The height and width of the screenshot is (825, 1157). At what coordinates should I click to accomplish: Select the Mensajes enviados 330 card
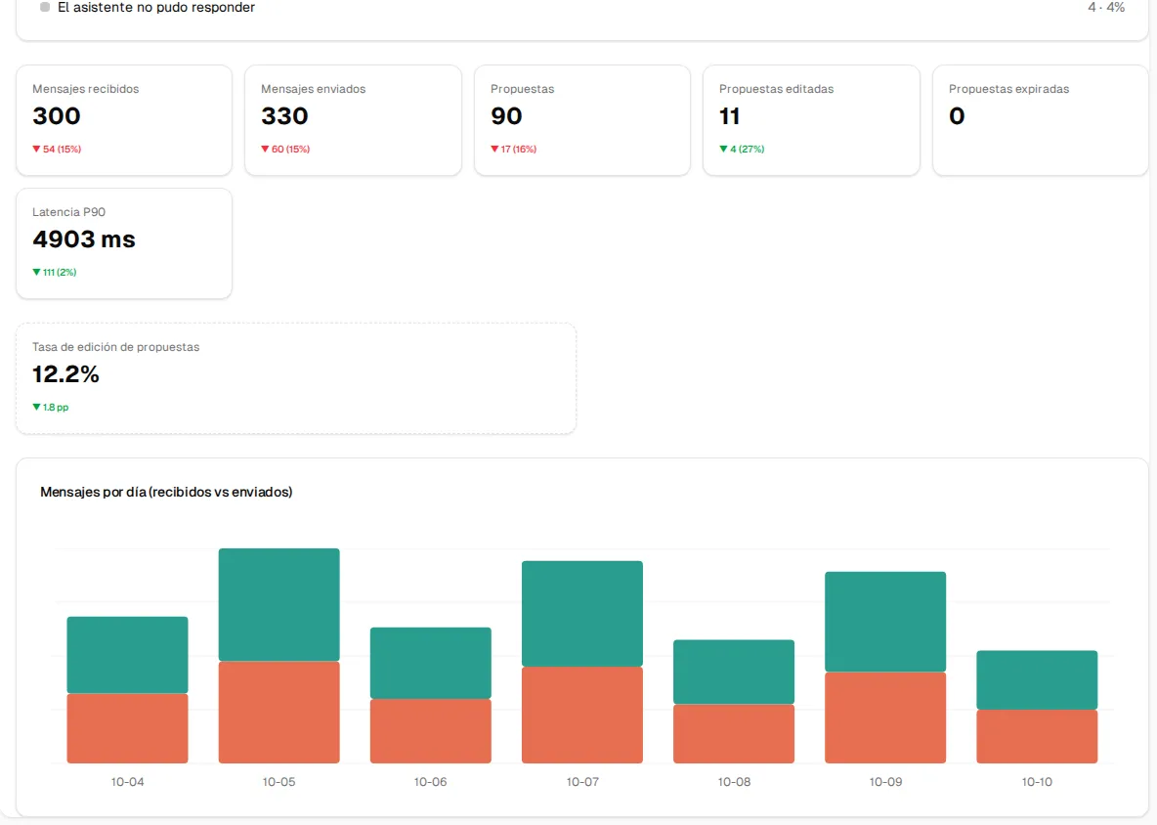(353, 120)
